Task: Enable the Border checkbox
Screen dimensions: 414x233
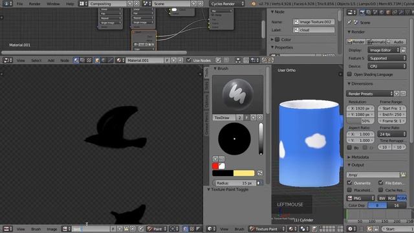Action: (x=349, y=148)
